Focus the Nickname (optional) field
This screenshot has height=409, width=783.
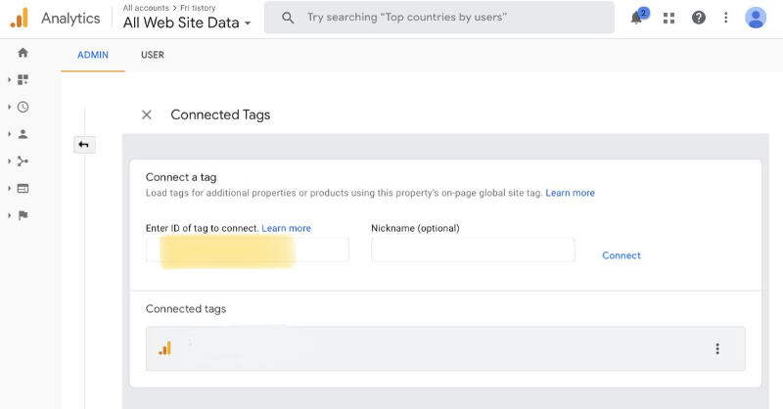coord(473,250)
